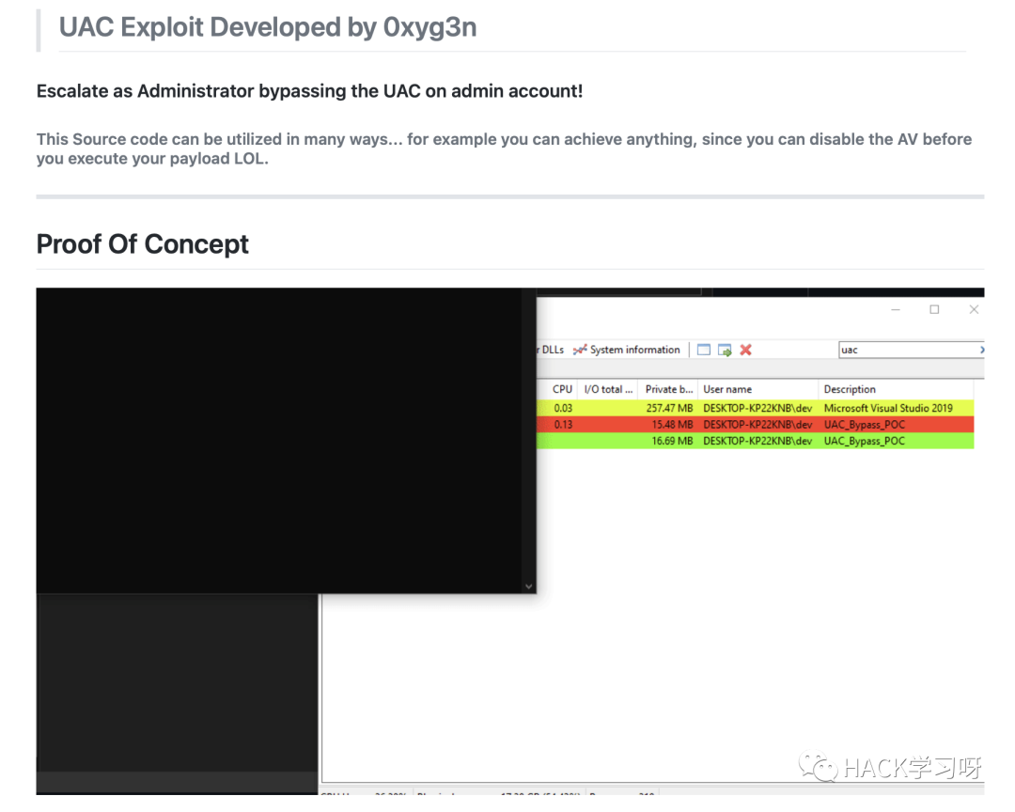Image resolution: width=1015 pixels, height=812 pixels.
Task: Sort by the I/O total column header
Action: pyautogui.click(x=608, y=389)
